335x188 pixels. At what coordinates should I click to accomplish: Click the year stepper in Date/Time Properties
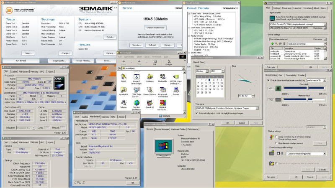pos(223,71)
